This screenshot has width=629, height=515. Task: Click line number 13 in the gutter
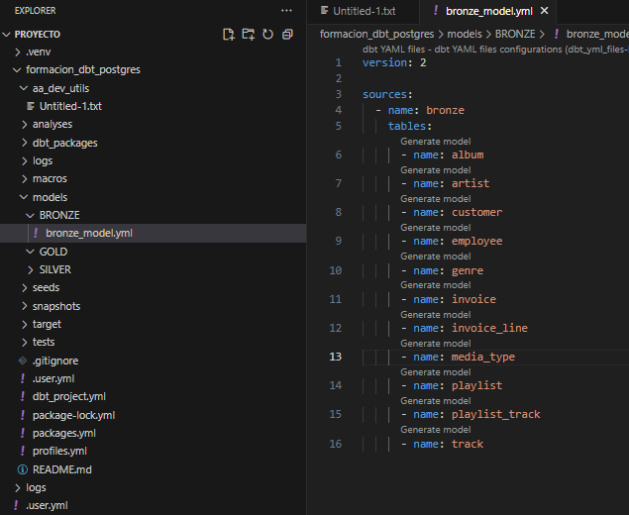click(335, 357)
